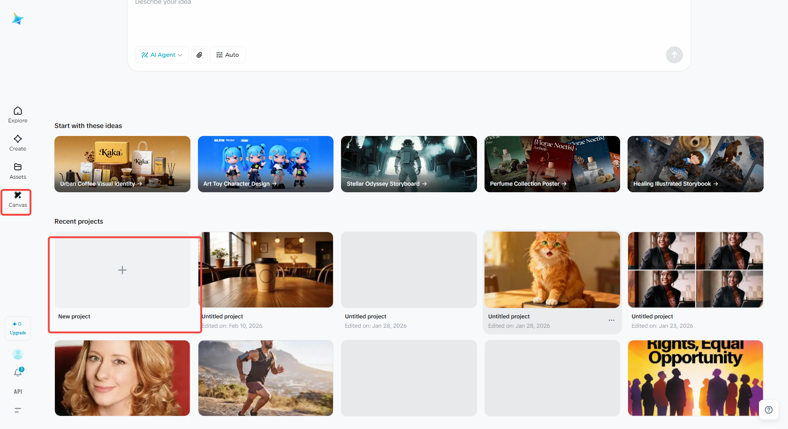Open the AI Agent mode dropdown
788x429 pixels.
(161, 54)
